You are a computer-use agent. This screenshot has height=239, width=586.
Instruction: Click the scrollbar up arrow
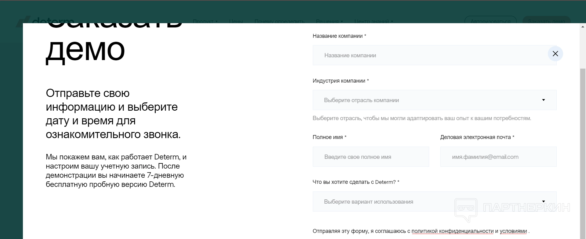pyautogui.click(x=583, y=27)
